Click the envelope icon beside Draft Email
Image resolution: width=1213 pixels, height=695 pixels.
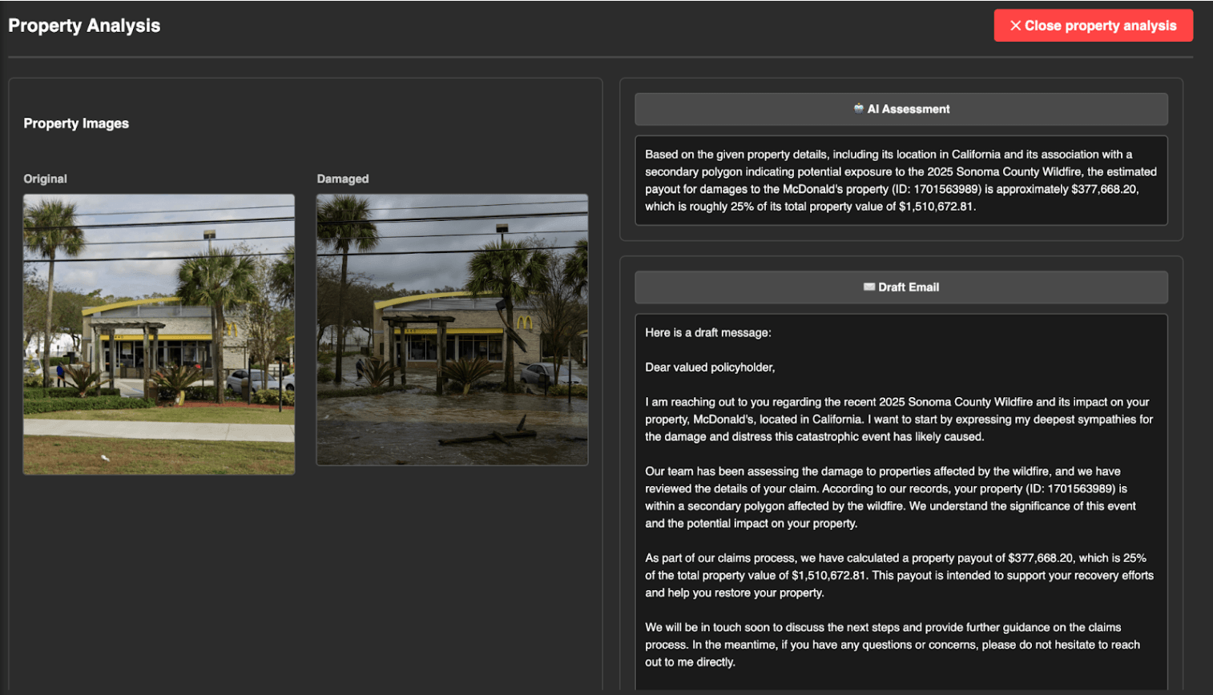click(x=869, y=287)
